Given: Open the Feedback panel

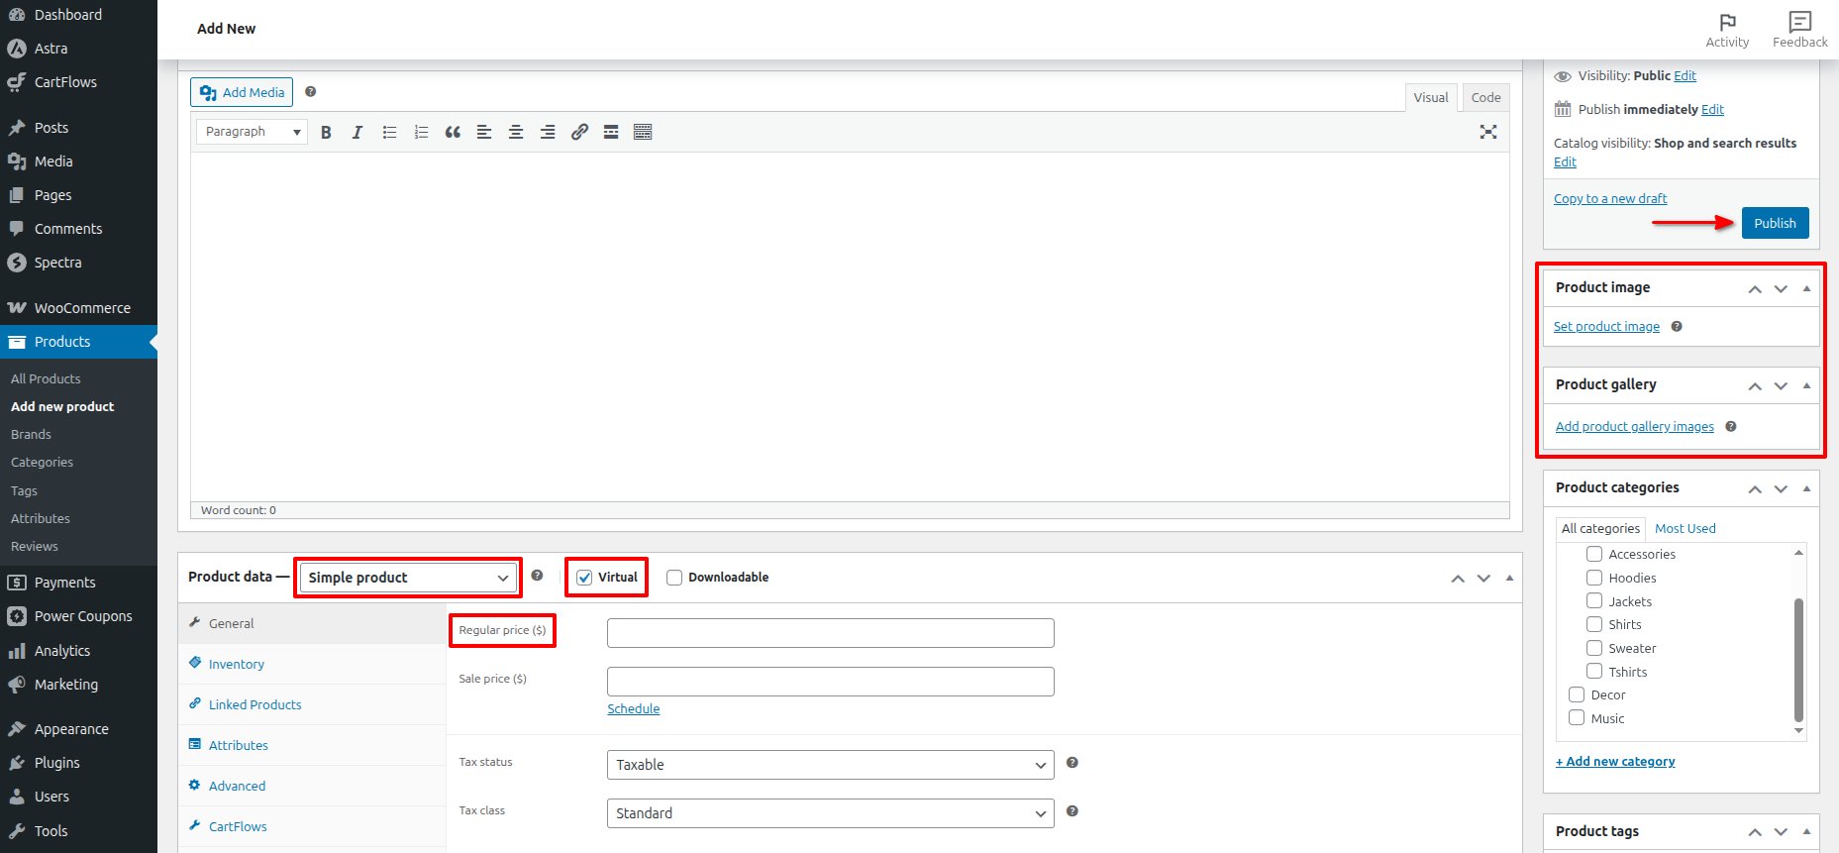Looking at the screenshot, I should click(x=1800, y=30).
